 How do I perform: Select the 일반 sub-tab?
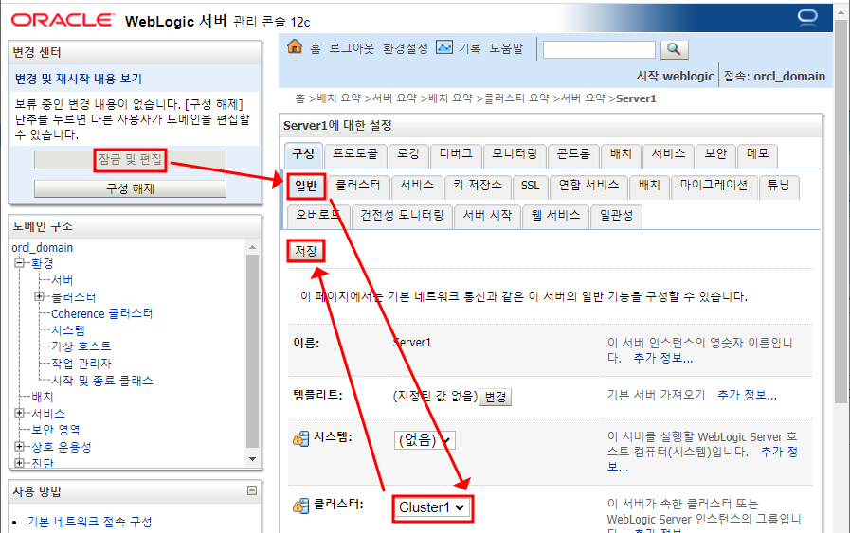306,187
